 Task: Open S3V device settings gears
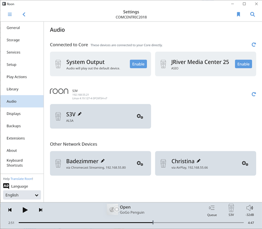(140, 116)
